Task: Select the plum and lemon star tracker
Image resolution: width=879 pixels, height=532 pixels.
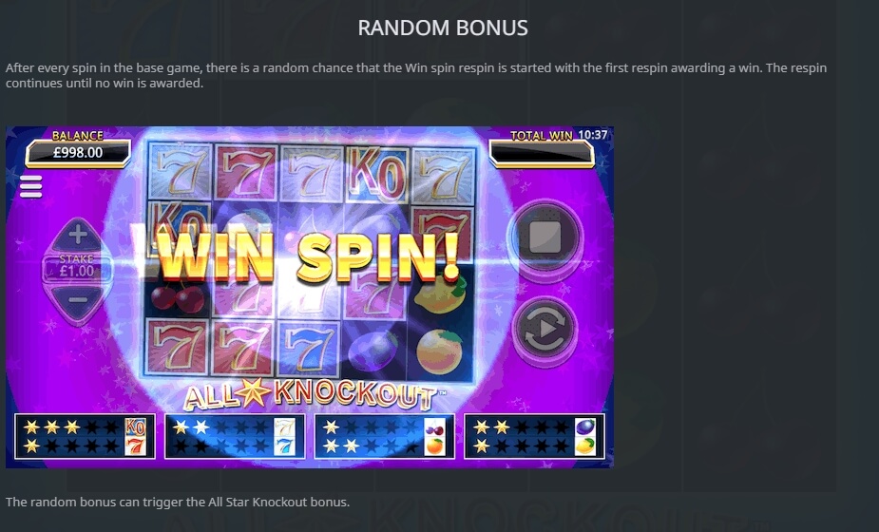Action: [x=535, y=436]
